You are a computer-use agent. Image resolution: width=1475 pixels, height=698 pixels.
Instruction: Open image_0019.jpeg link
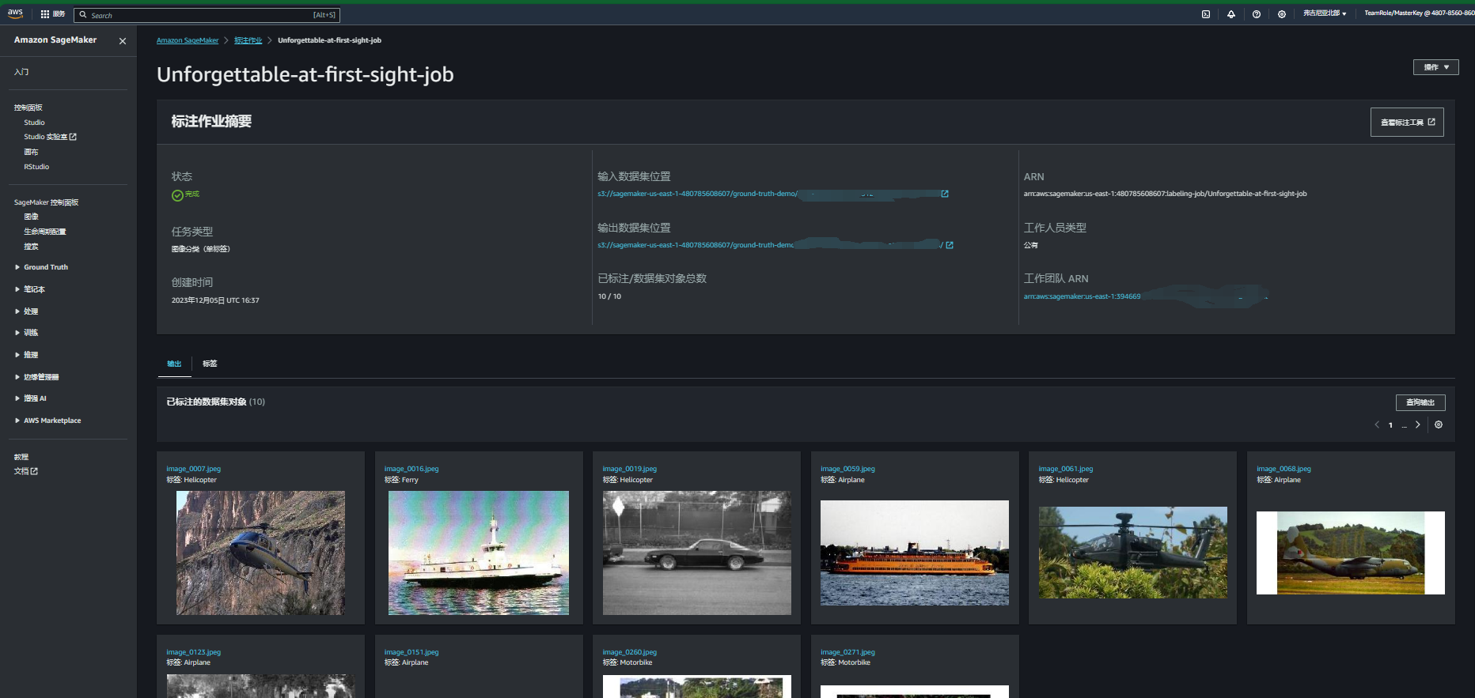pyautogui.click(x=630, y=469)
